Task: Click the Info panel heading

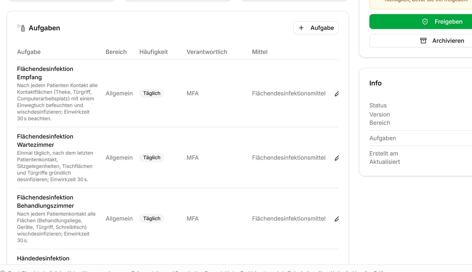Action: click(375, 83)
